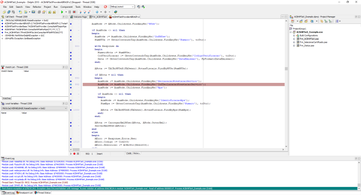Expand the Frm_ACBrNFSeX.pas node
This screenshot has width=361, height=195.
294,39
